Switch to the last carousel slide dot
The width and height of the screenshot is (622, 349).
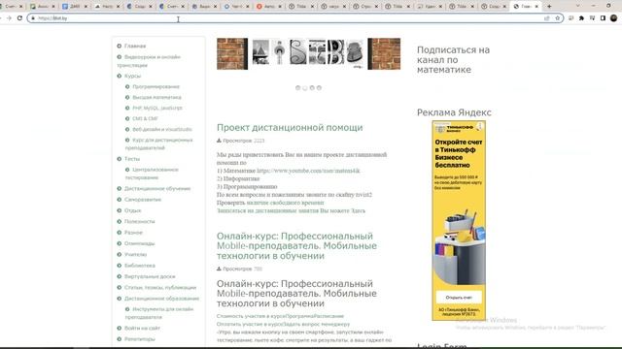click(x=319, y=88)
